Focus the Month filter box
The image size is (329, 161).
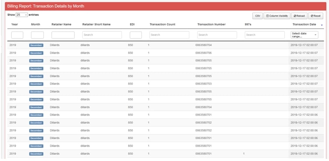pos(37,35)
